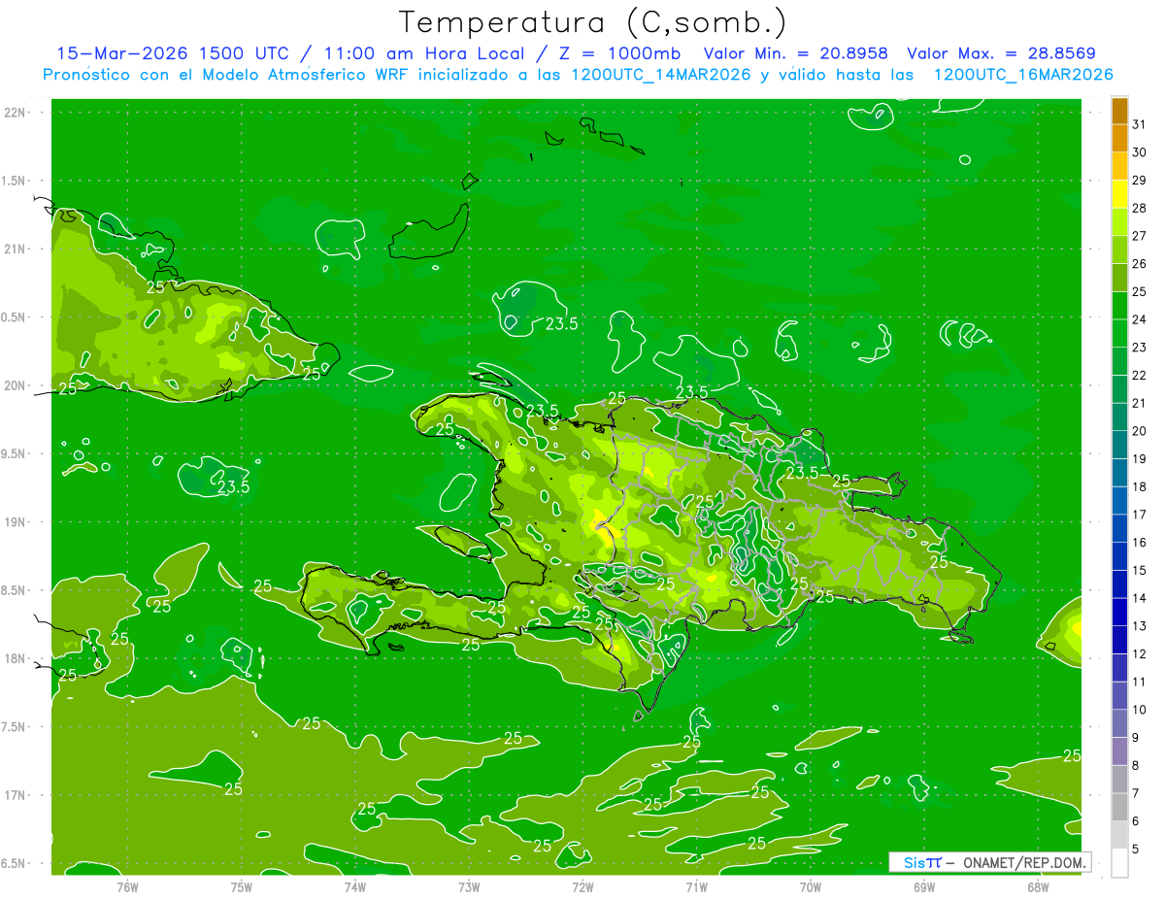Click the '31' value on the color scale
This screenshot has width=1165, height=900.
click(1139, 124)
